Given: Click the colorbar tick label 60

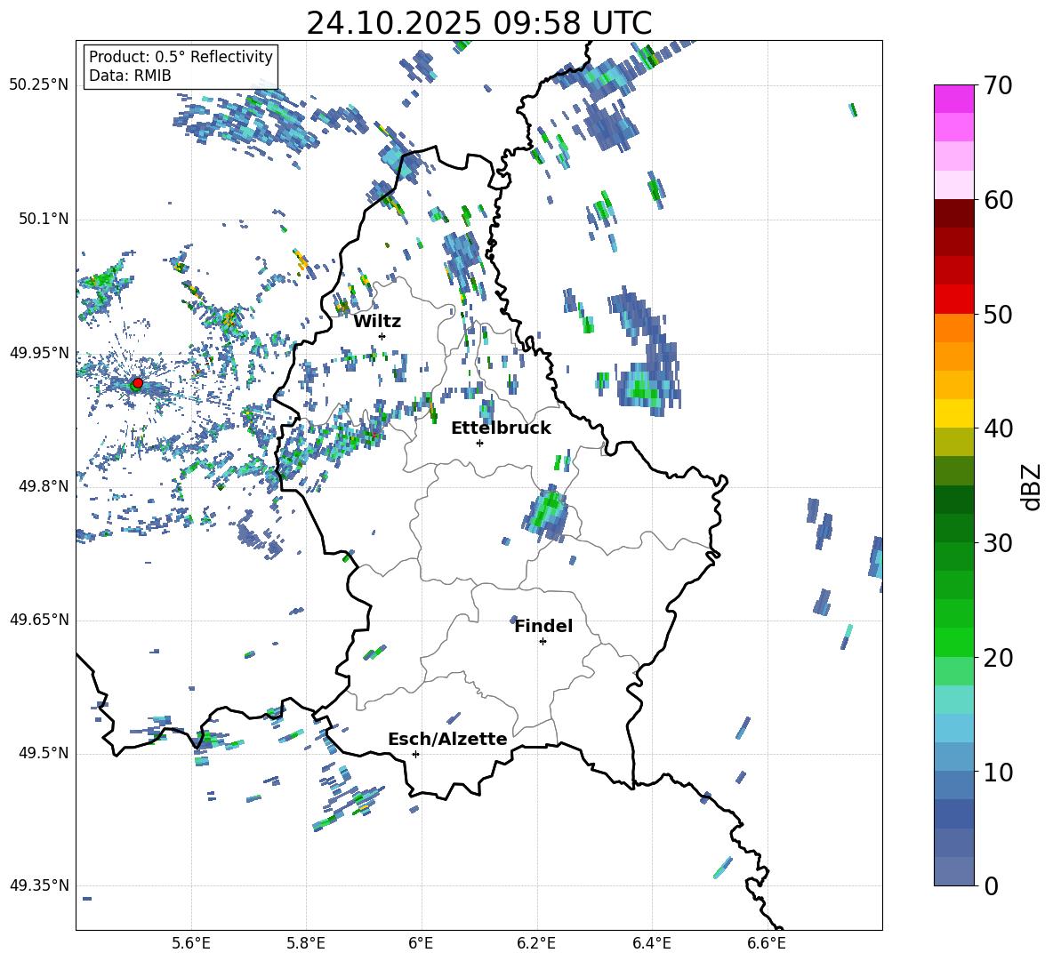Looking at the screenshot, I should click(998, 200).
